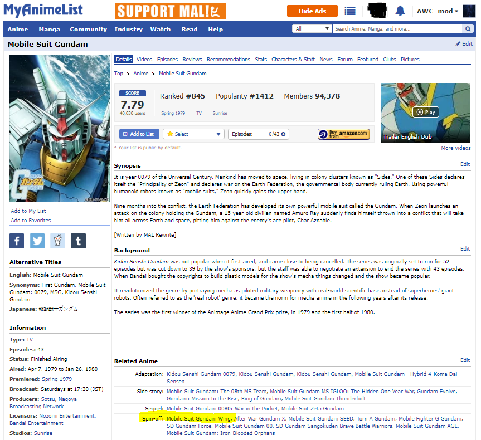The width and height of the screenshot is (481, 440).
Task: Open the AWC_mod profile avatar thumbnail
Action: click(469, 11)
